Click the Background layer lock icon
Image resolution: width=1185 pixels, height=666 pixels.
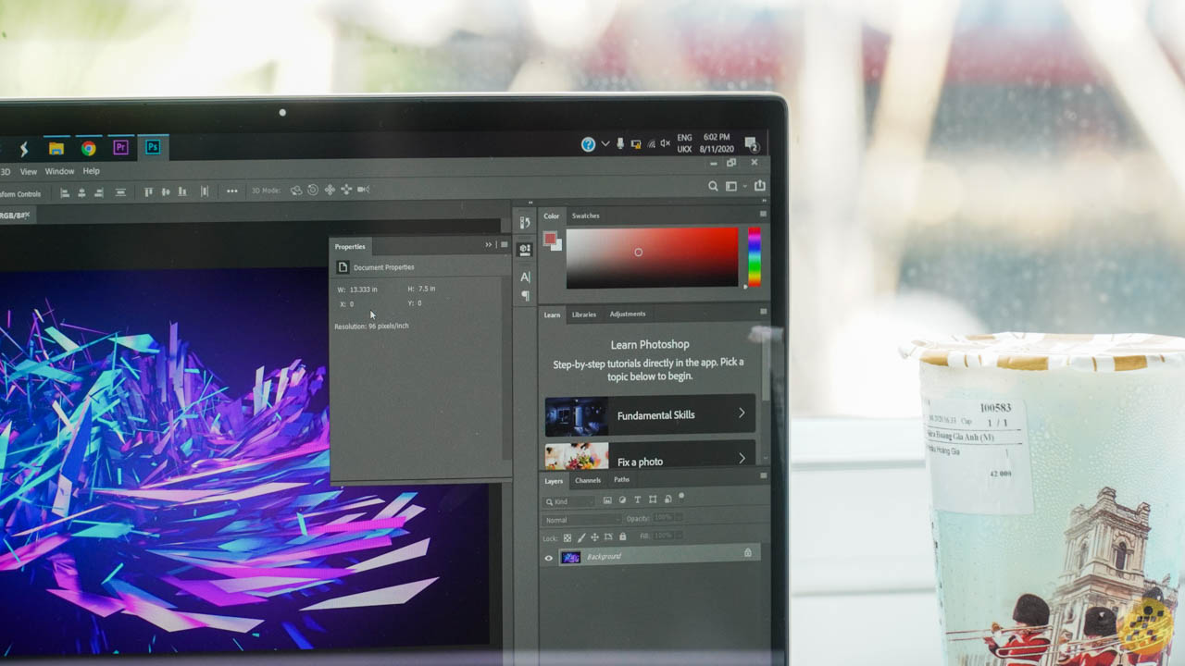748,552
